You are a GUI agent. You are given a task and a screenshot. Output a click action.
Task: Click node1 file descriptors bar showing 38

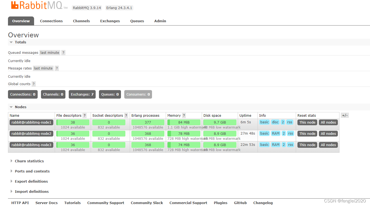click(x=73, y=123)
